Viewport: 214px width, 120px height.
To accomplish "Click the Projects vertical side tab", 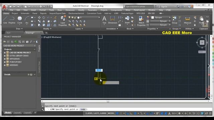I will coord(39,48).
